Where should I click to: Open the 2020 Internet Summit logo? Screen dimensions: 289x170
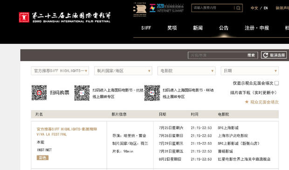[x=166, y=8]
